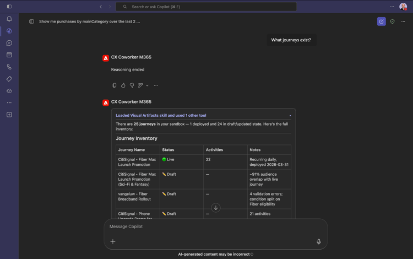Viewport: 413px width, 259px height.
Task: Open the Activity bell icon
Action: pyautogui.click(x=9, y=19)
